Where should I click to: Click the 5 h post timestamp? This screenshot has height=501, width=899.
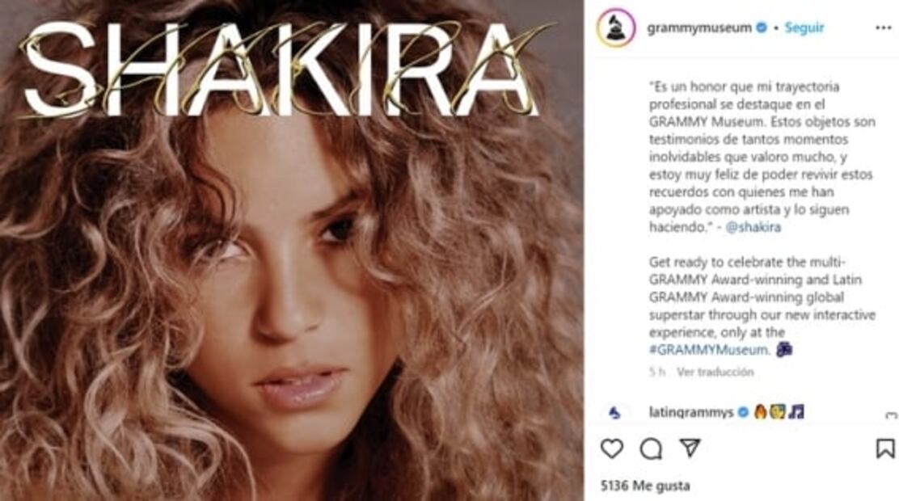(x=656, y=372)
